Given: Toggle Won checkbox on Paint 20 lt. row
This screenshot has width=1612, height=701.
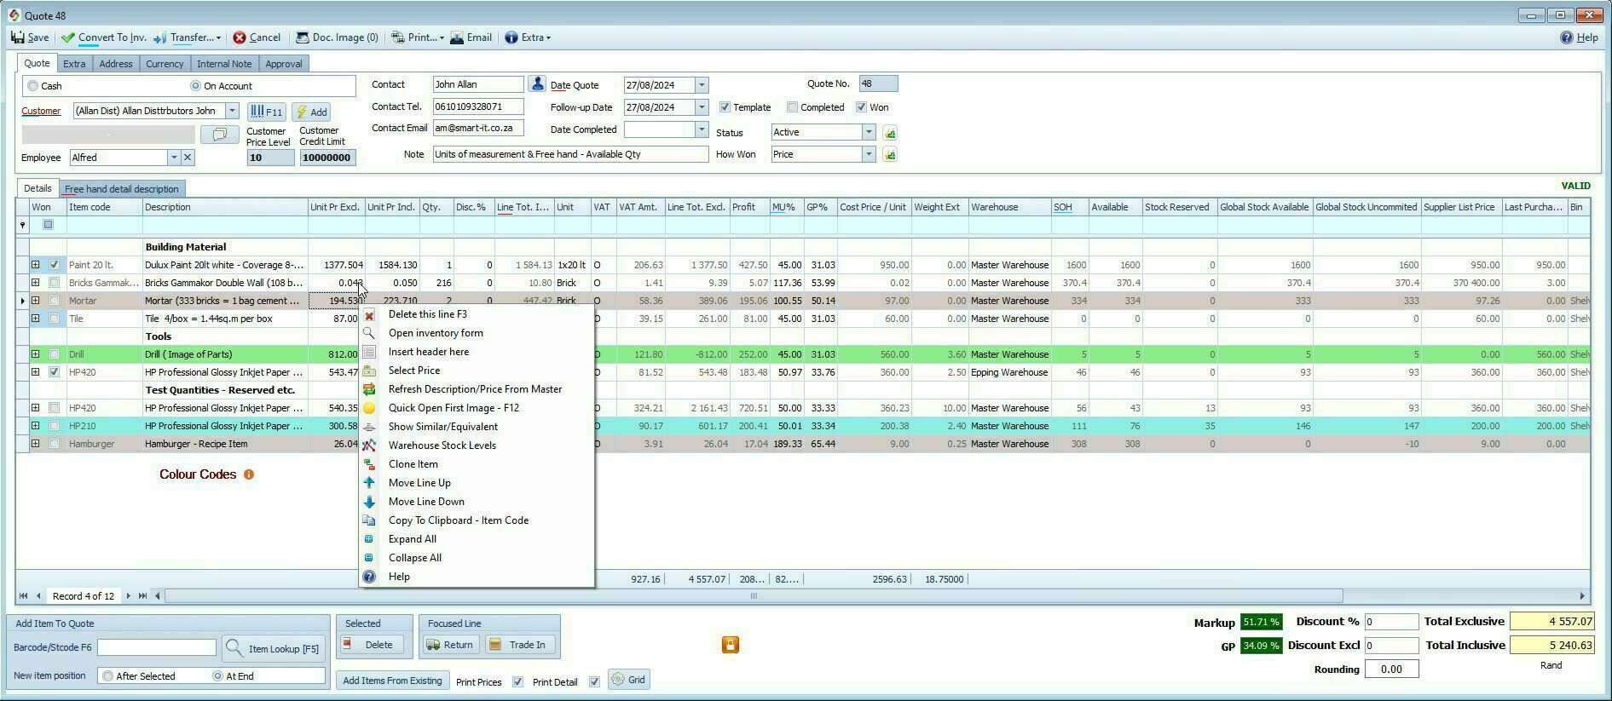Looking at the screenshot, I should [x=55, y=265].
